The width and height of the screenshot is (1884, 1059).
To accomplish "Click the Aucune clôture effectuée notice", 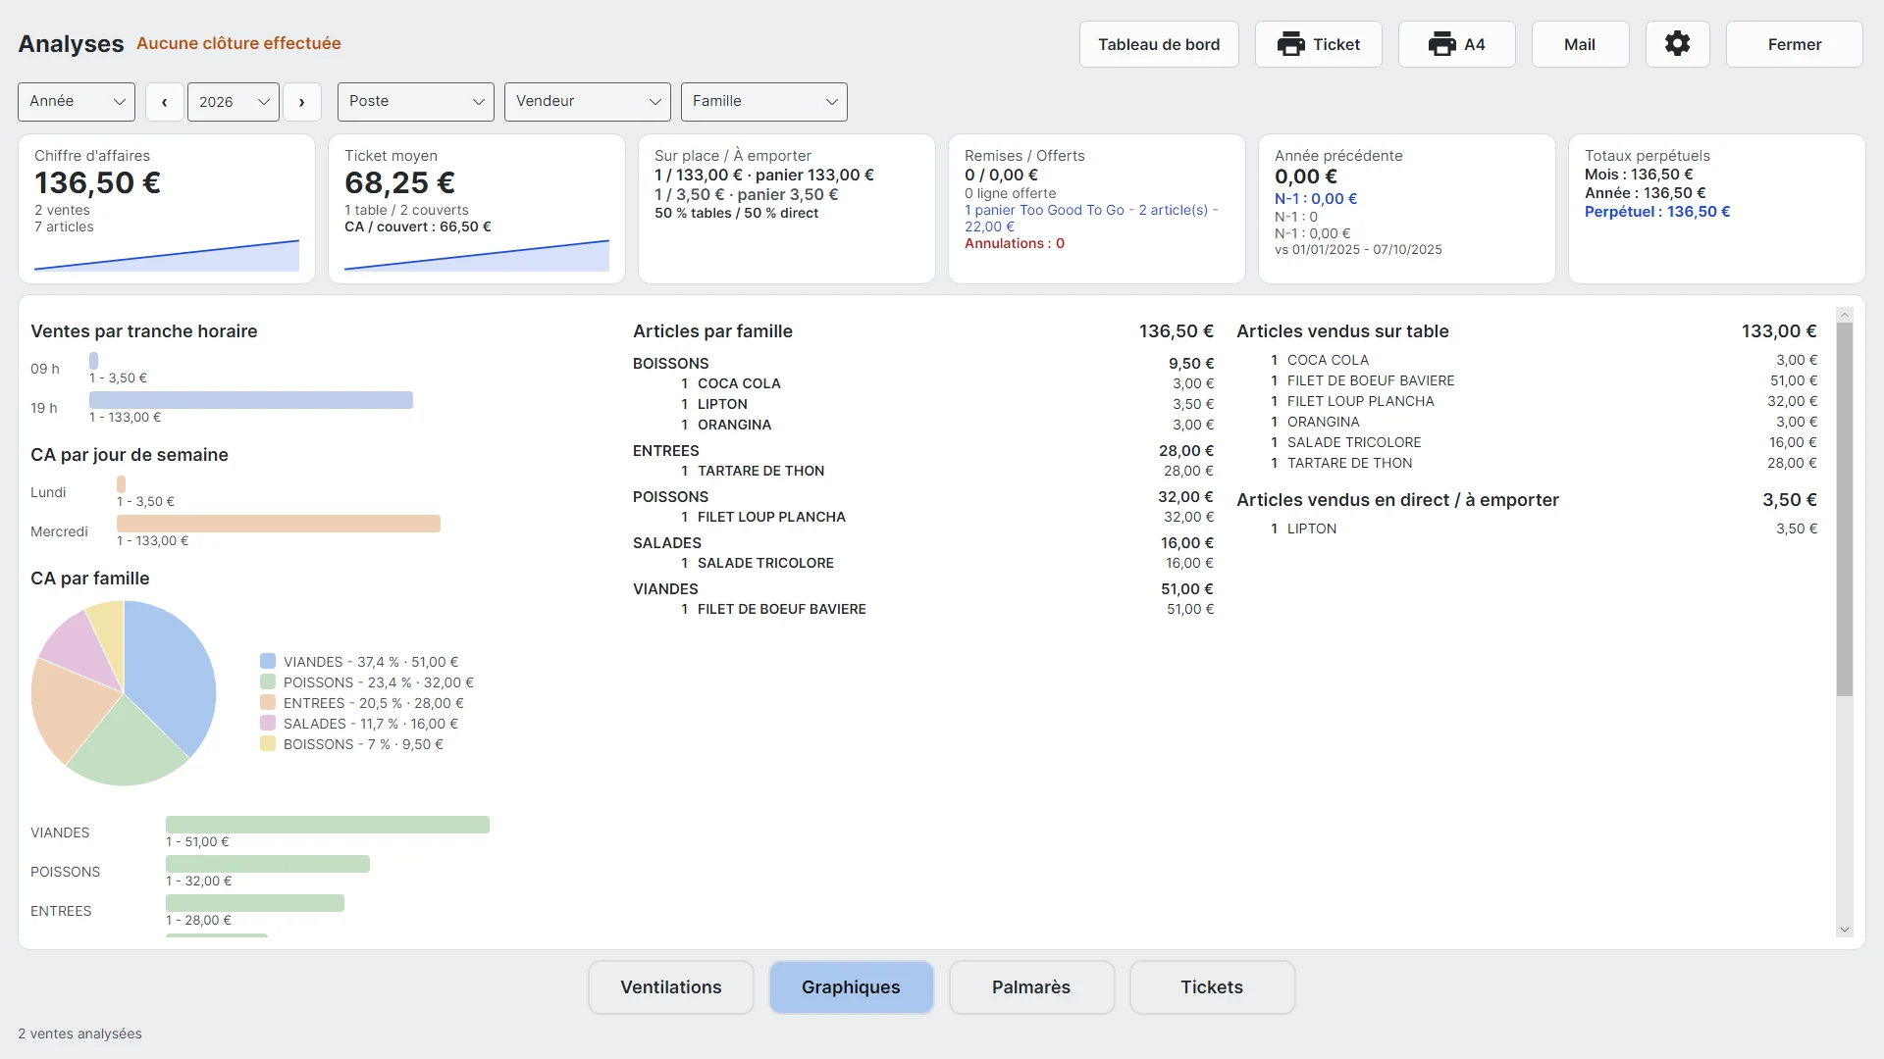I will click(238, 43).
